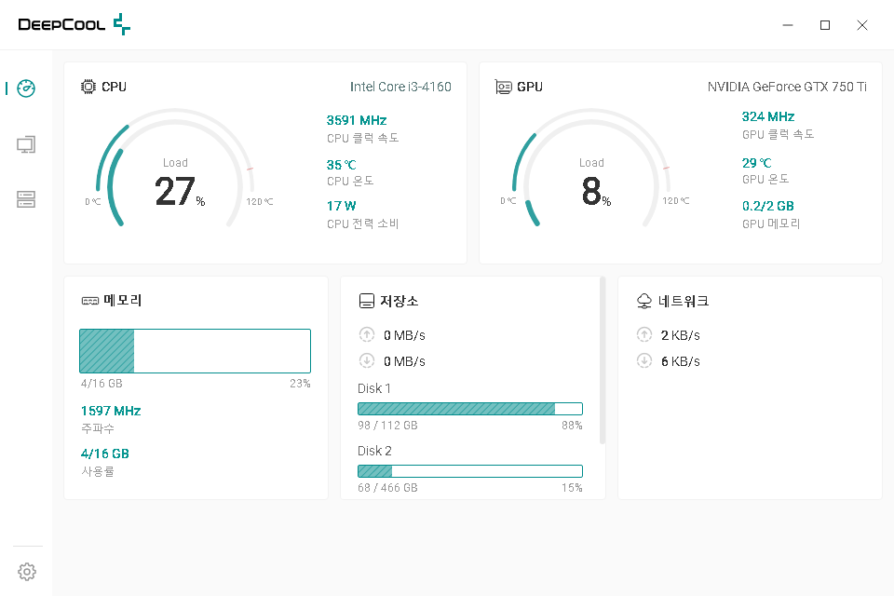The image size is (894, 596).
Task: Select the display monitor sidebar icon
Action: 26,144
